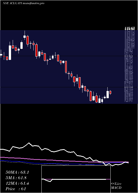Screen dimensions: 138x193
Task: Click the highest candlestick at the chart peak
Action: coord(25,35)
